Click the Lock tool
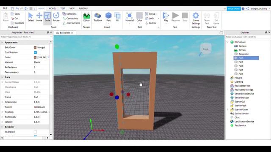271x152 pixels. [x=149, y=18]
